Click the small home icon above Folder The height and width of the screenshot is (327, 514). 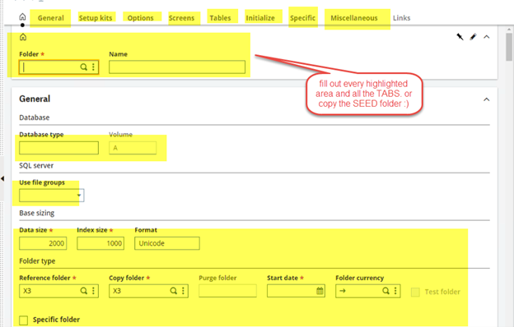[x=23, y=37]
